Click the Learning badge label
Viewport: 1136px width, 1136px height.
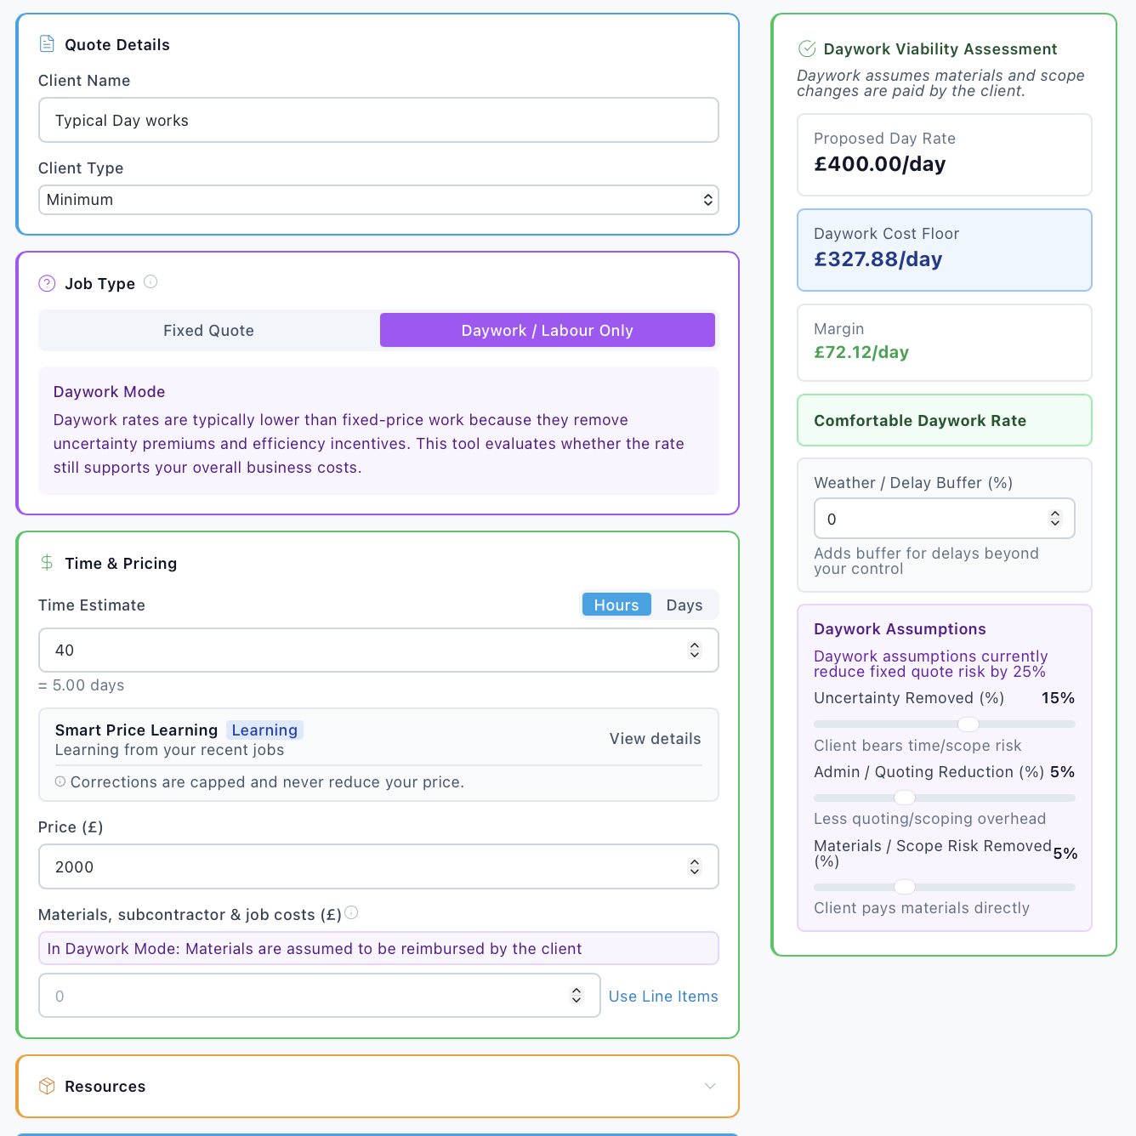tap(264, 730)
